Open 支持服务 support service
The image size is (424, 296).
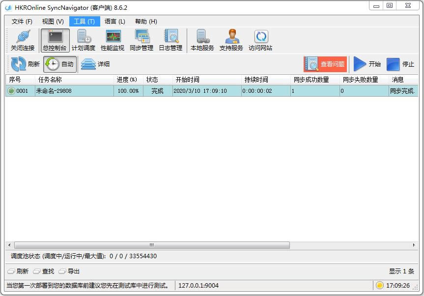click(231, 40)
